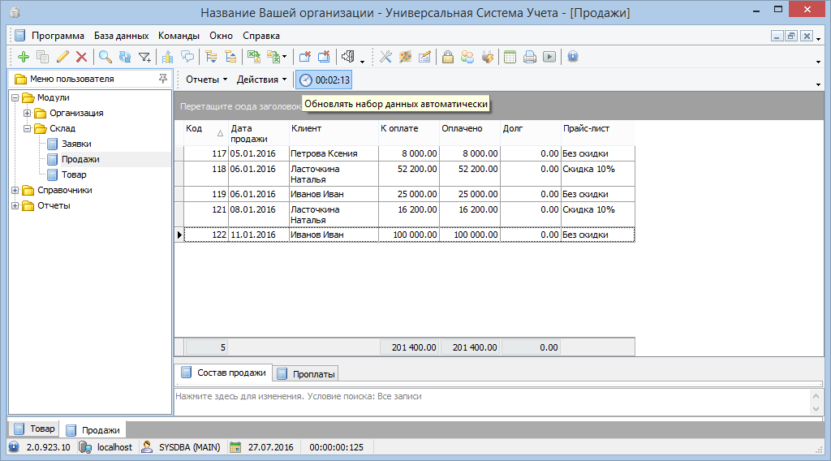Click the pencil Edit record icon

[62, 57]
